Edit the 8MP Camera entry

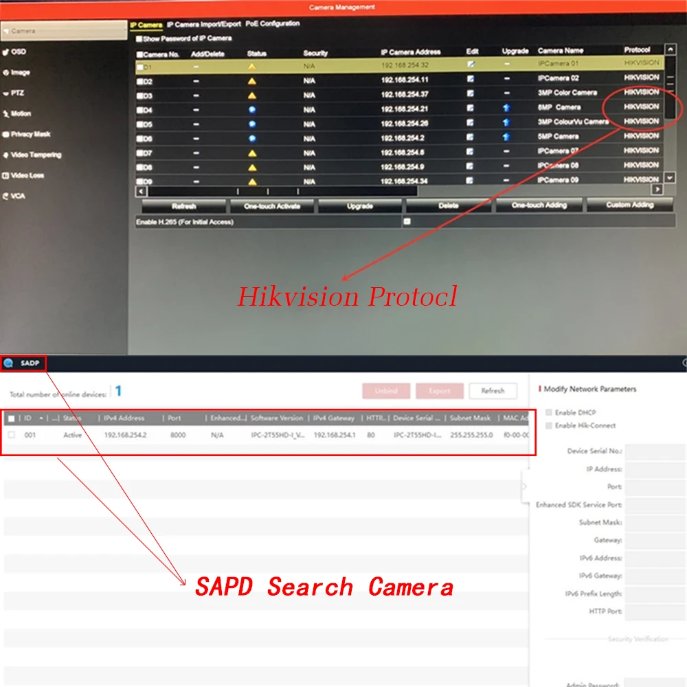(x=470, y=108)
